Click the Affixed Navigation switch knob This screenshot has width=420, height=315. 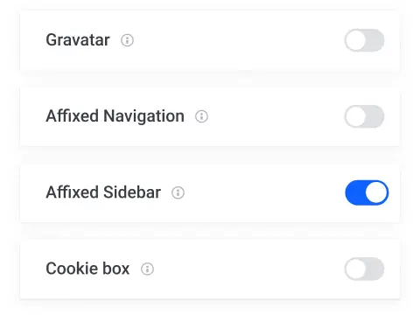355,116
